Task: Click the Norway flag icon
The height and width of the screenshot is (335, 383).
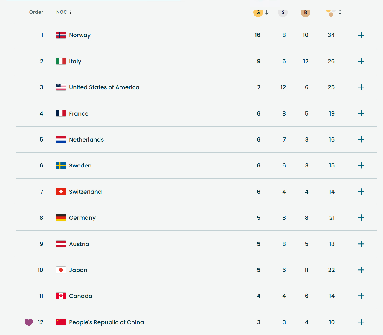Action: click(x=61, y=35)
